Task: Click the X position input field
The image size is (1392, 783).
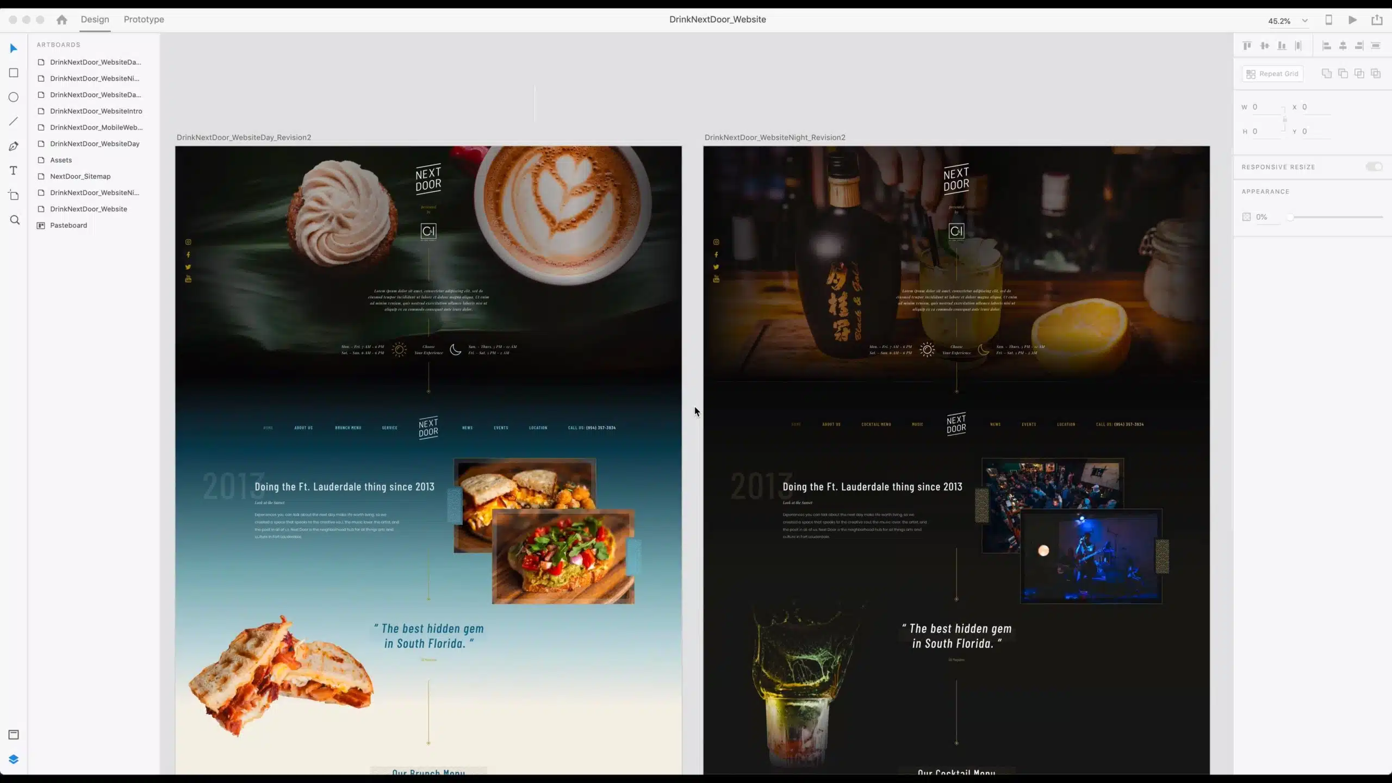Action: pyautogui.click(x=1316, y=107)
